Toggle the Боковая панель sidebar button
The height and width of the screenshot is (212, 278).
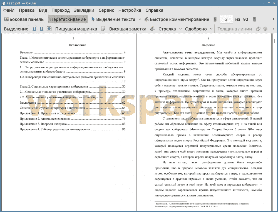[24, 19]
